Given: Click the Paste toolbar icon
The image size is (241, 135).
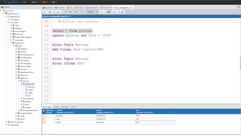Looking at the screenshot, I should 70,12.
